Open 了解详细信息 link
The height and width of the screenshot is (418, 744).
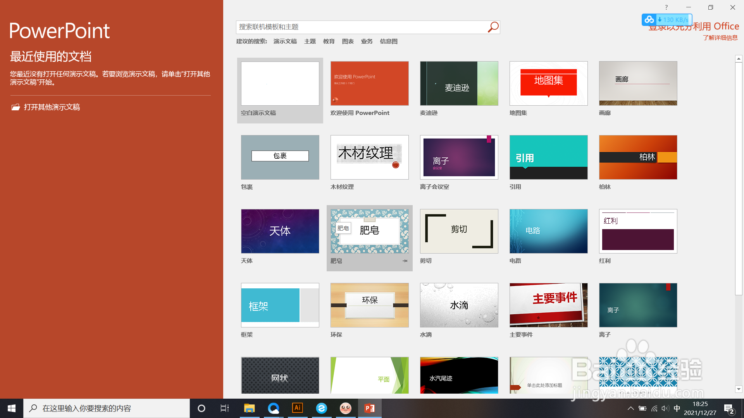click(720, 38)
